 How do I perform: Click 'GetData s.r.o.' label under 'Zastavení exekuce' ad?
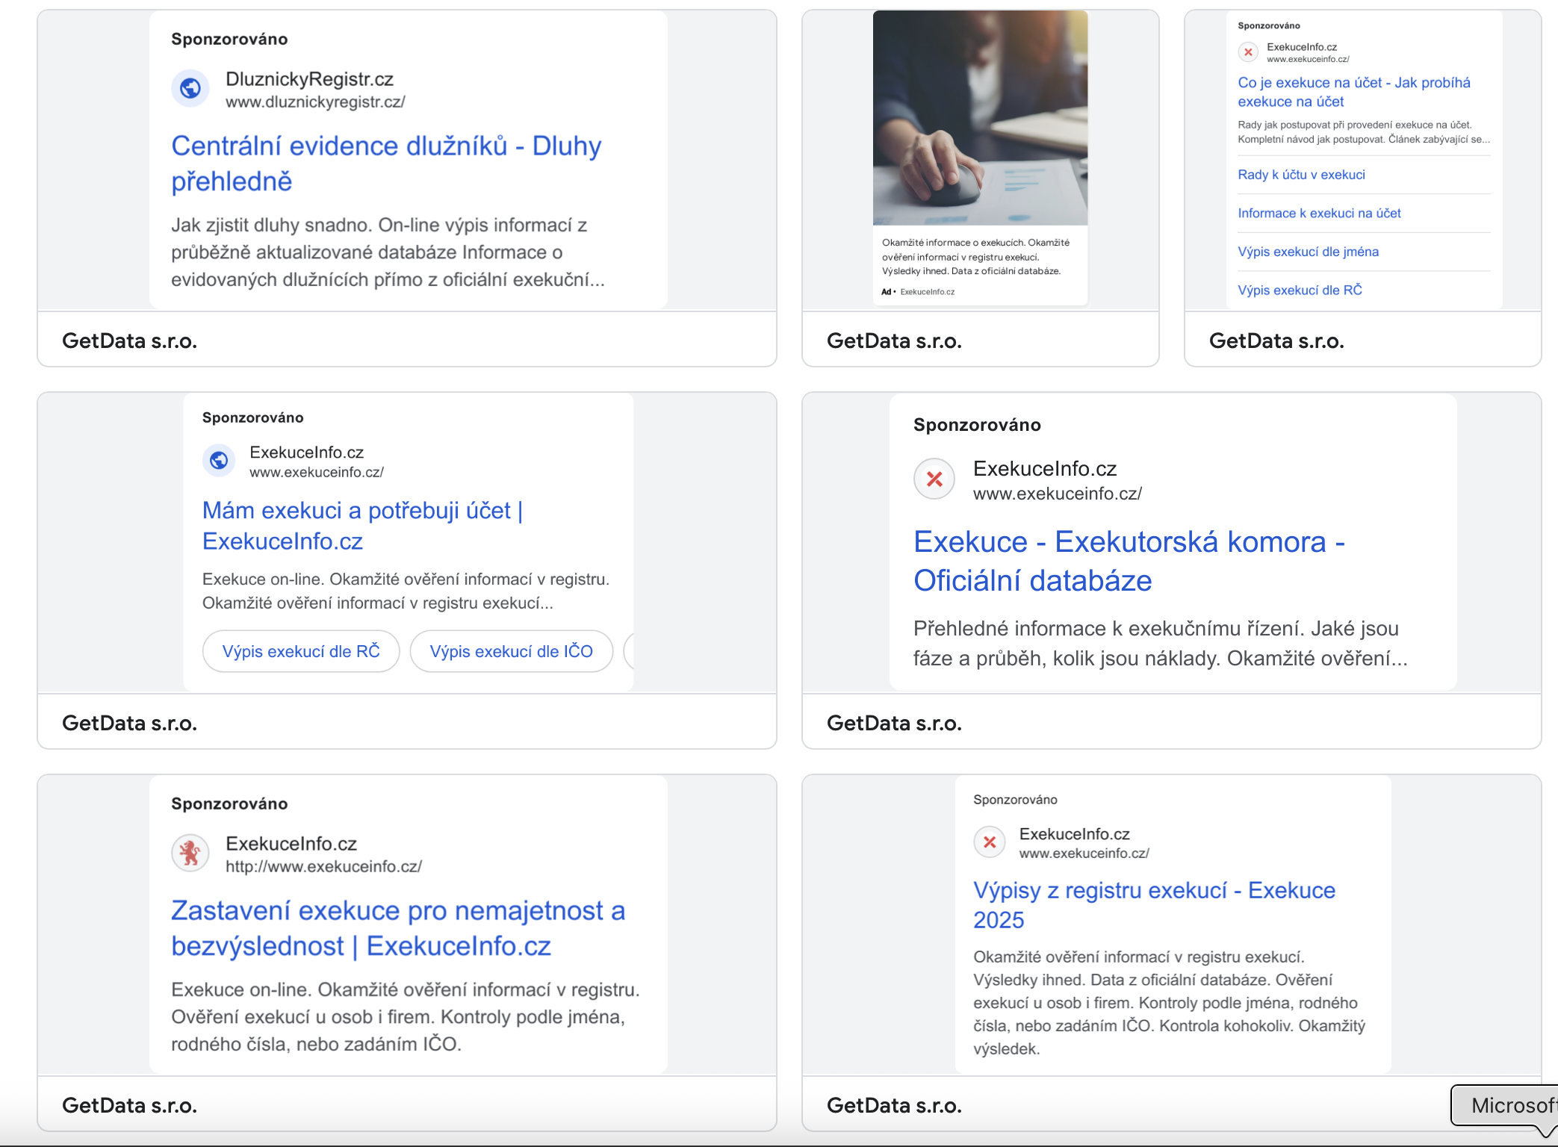click(129, 1105)
